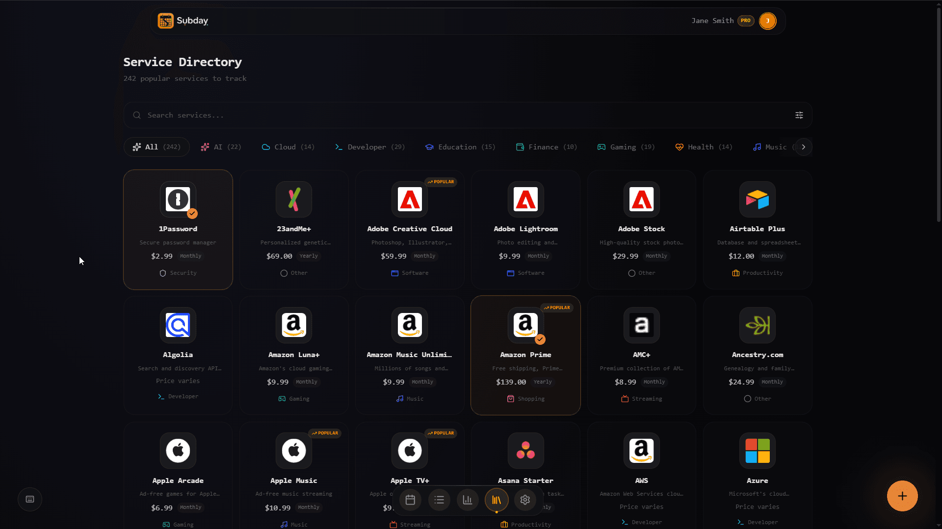Open the 1Password service icon
This screenshot has height=529, width=942.
point(178,199)
